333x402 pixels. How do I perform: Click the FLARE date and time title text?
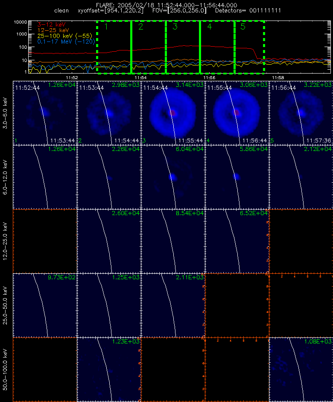click(166, 5)
